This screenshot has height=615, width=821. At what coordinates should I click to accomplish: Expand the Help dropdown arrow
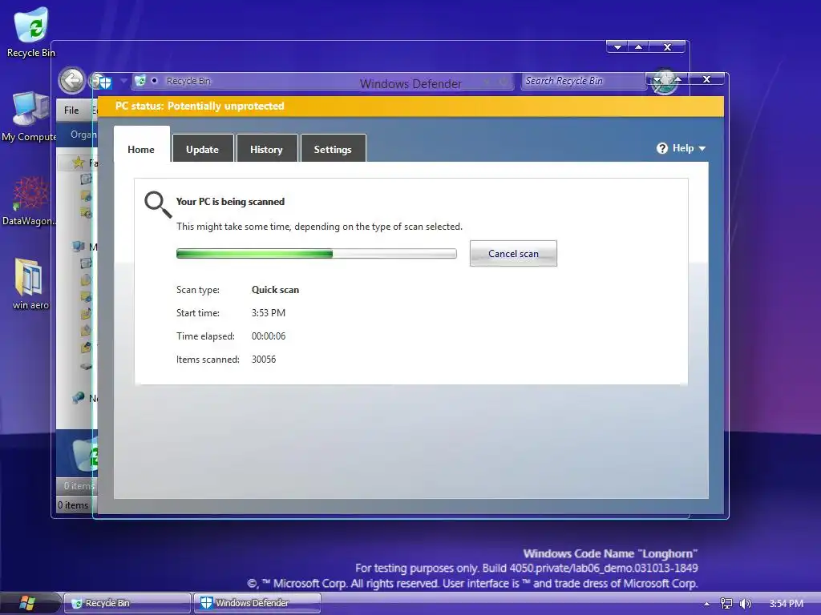click(x=702, y=148)
